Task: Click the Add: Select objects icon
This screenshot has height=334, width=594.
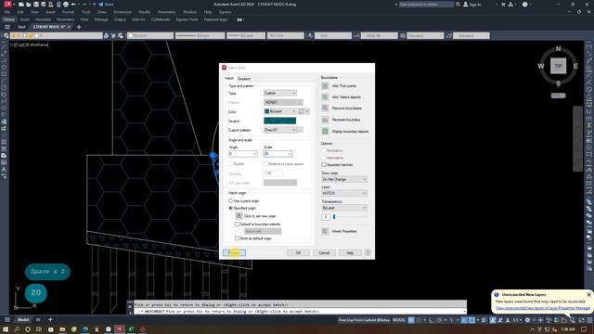Action: [325, 96]
